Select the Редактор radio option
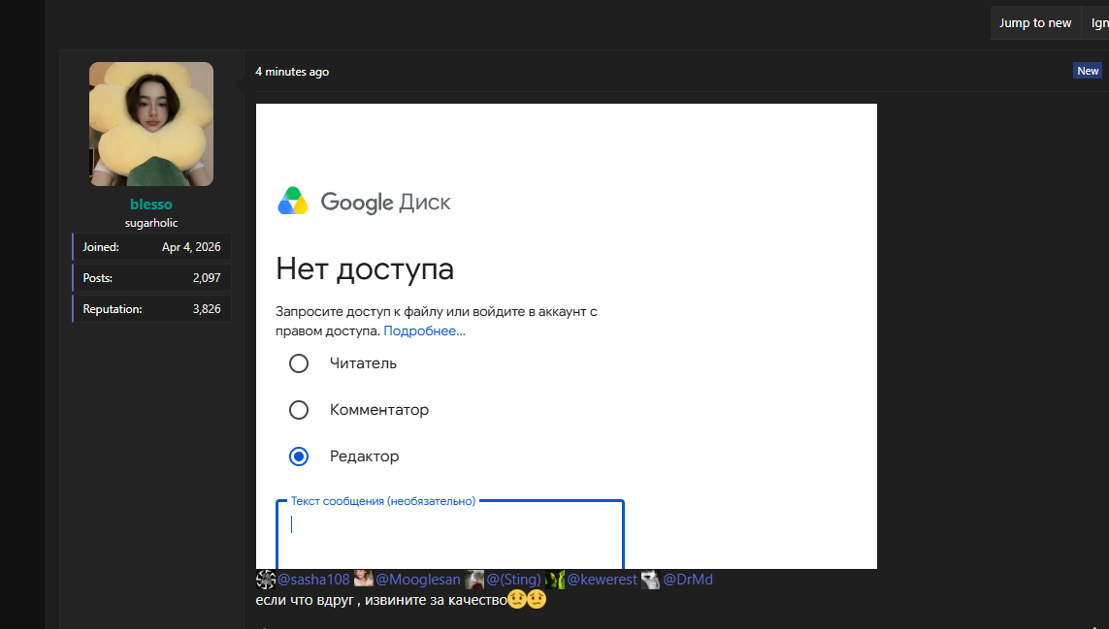This screenshot has height=629, width=1109. [299, 456]
